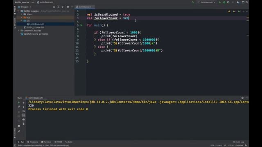Click the src breadcrumb in the navigation bar

(33, 2)
